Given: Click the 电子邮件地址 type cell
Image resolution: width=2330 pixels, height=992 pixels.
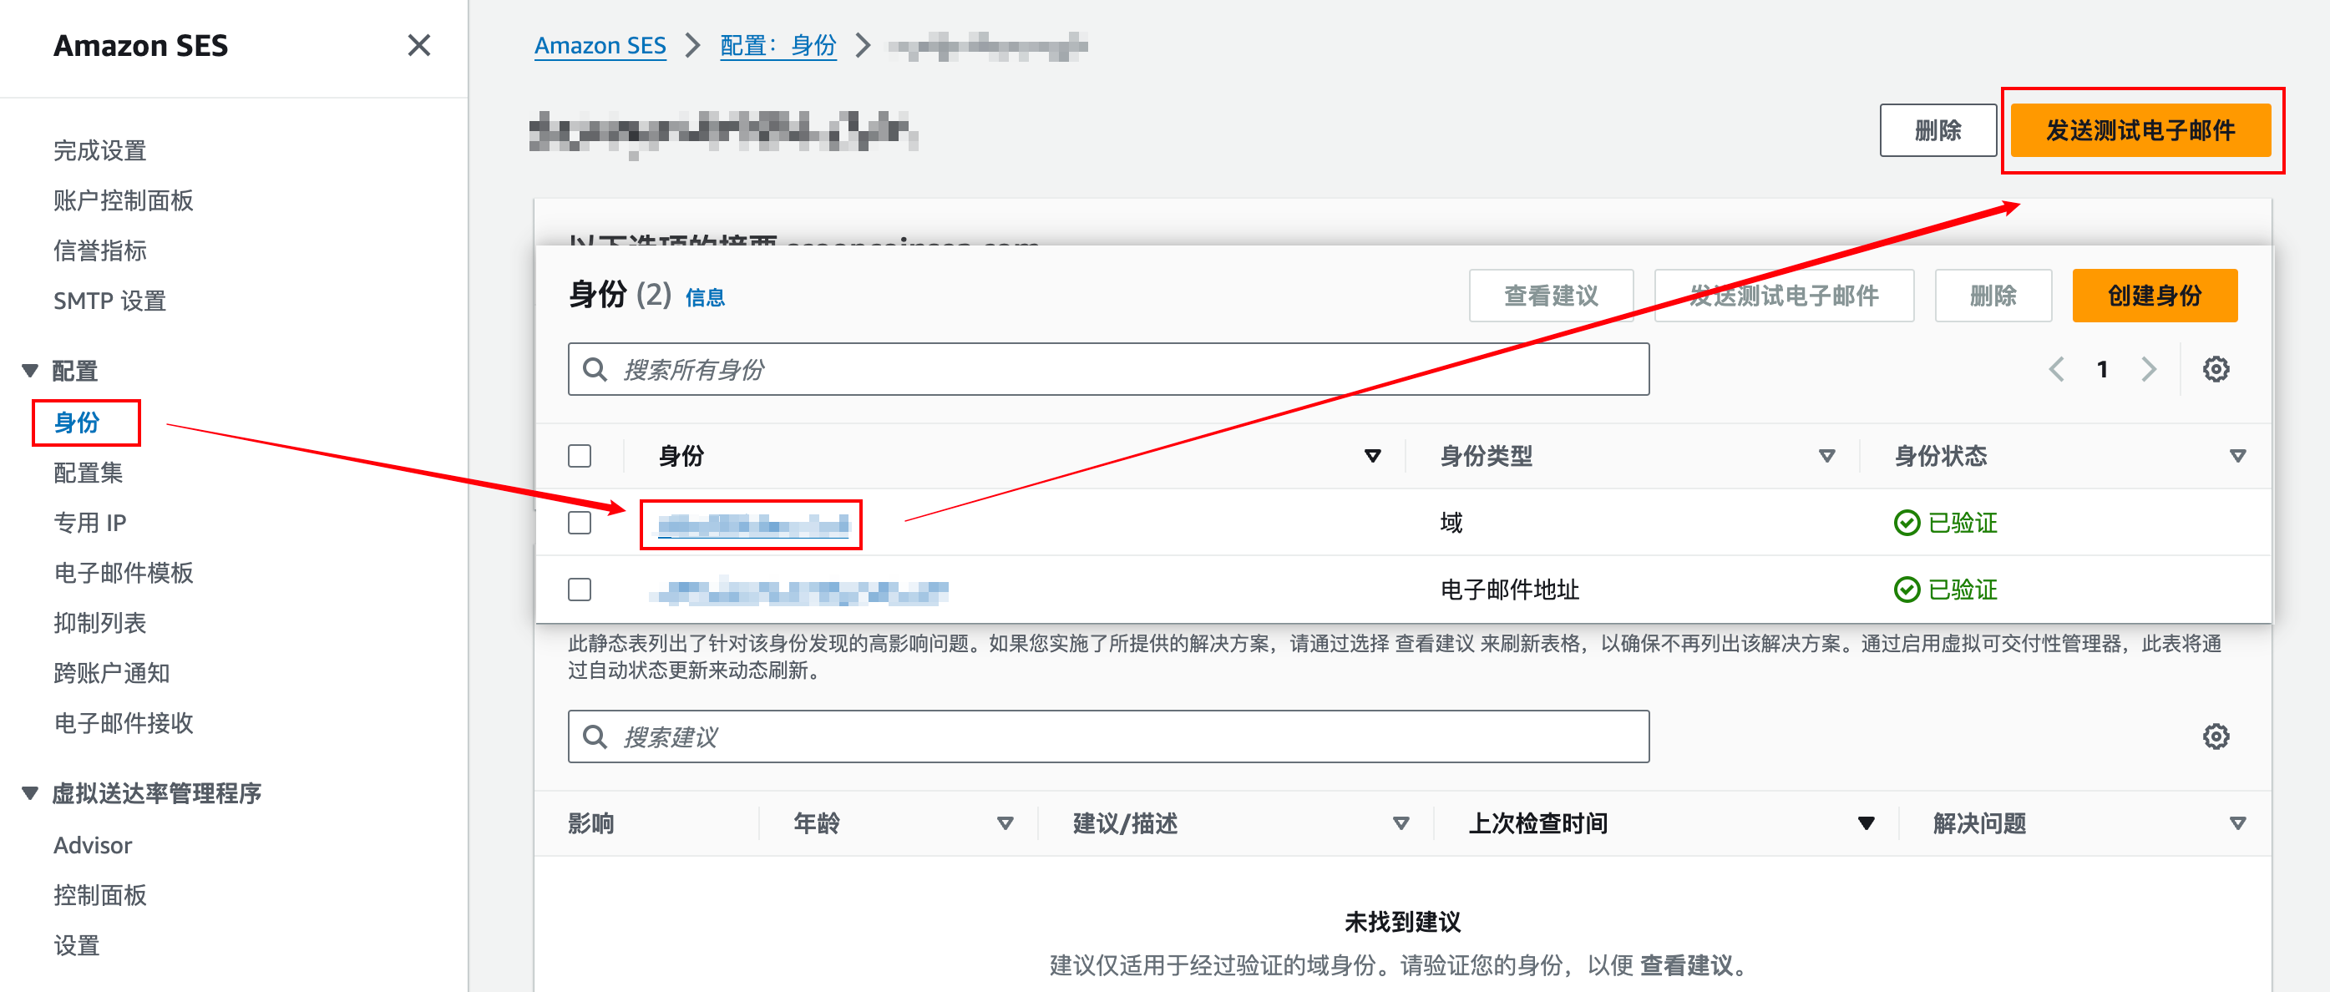Looking at the screenshot, I should pyautogui.click(x=1509, y=590).
